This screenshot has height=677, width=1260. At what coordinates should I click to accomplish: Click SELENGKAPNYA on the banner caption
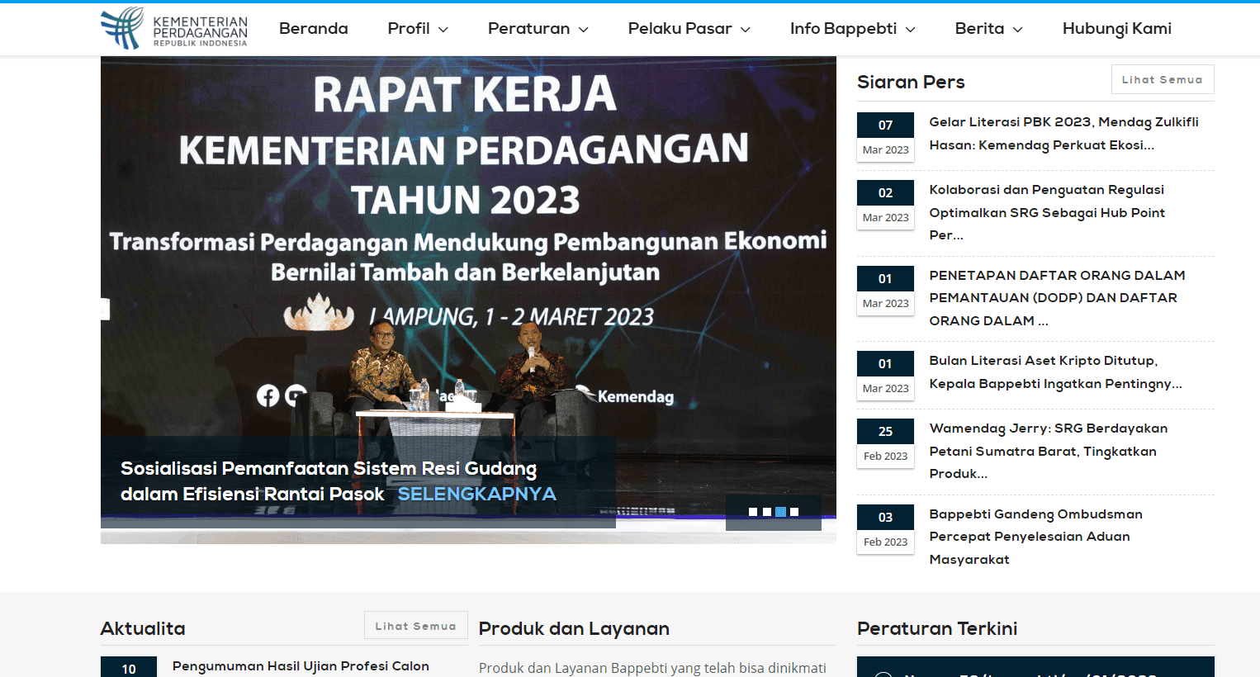pyautogui.click(x=476, y=495)
